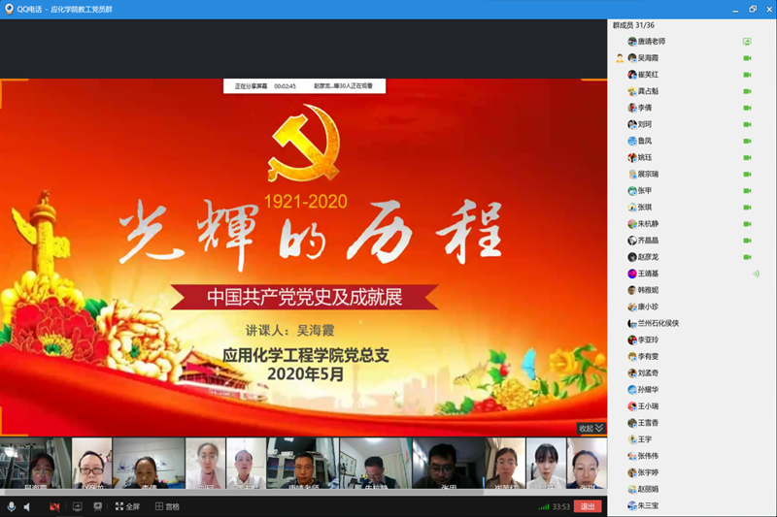This screenshot has height=517, width=777.
Task: Toggle the speaker sound icon
Action: point(27,506)
